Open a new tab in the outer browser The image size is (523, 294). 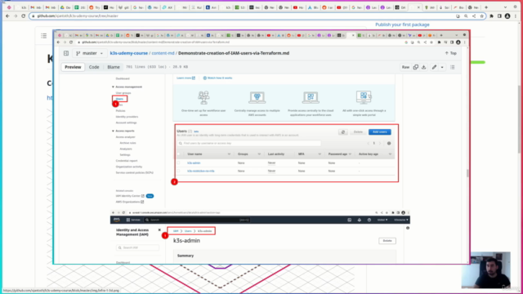click(x=486, y=7)
